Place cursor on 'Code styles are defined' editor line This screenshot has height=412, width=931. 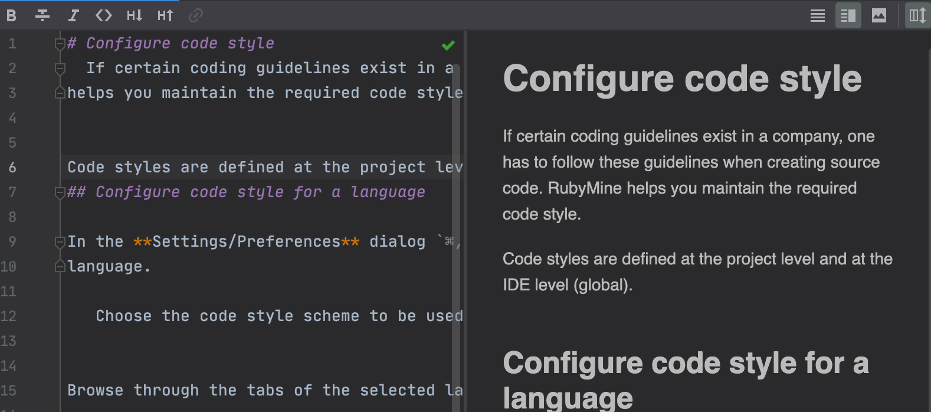265,168
